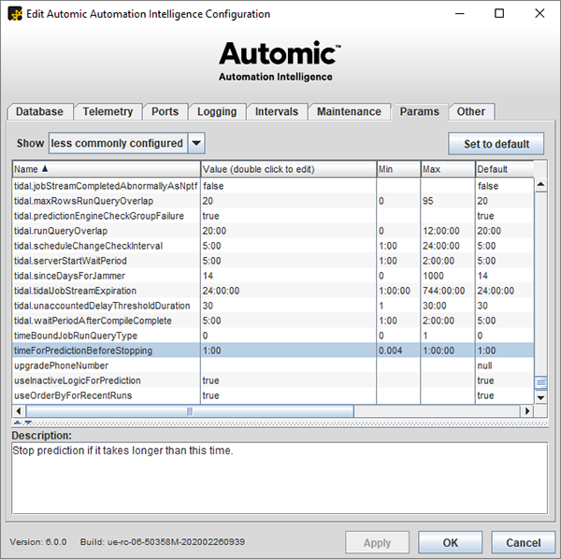The width and height of the screenshot is (561, 559).
Task: Open the Ports tab
Action: click(165, 111)
